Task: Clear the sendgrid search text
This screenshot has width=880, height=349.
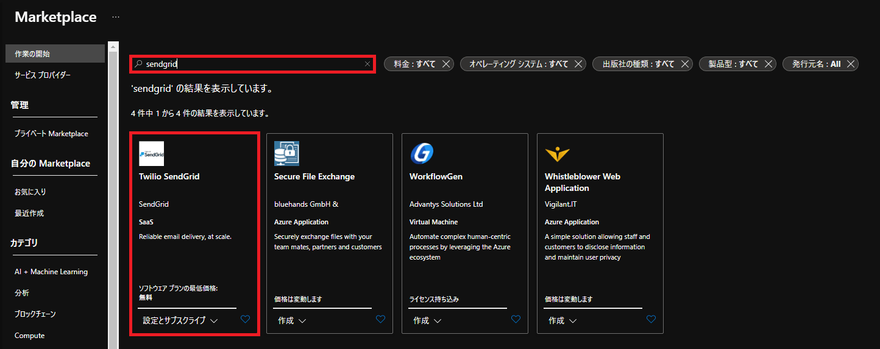Action: (x=367, y=64)
